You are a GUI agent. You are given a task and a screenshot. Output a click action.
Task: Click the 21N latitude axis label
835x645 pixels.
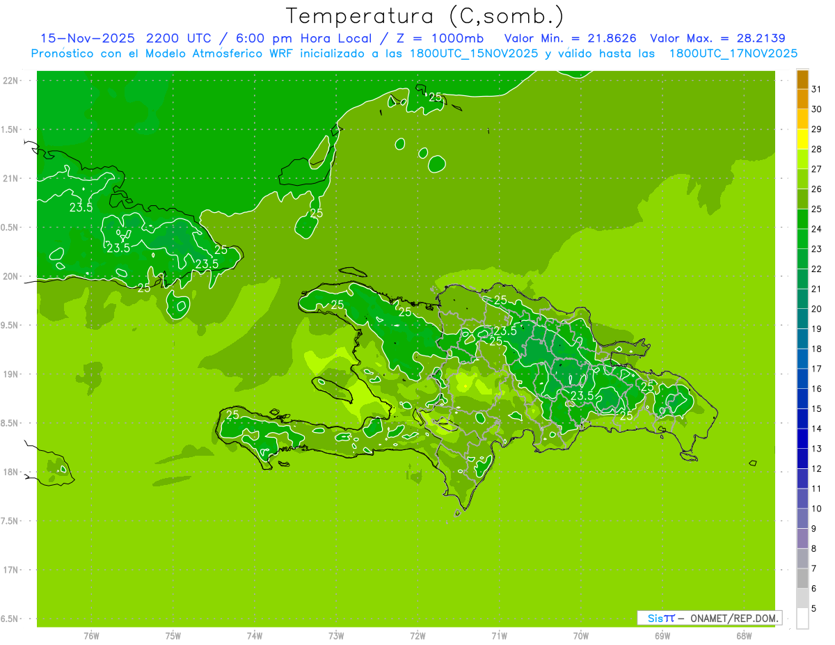click(10, 179)
